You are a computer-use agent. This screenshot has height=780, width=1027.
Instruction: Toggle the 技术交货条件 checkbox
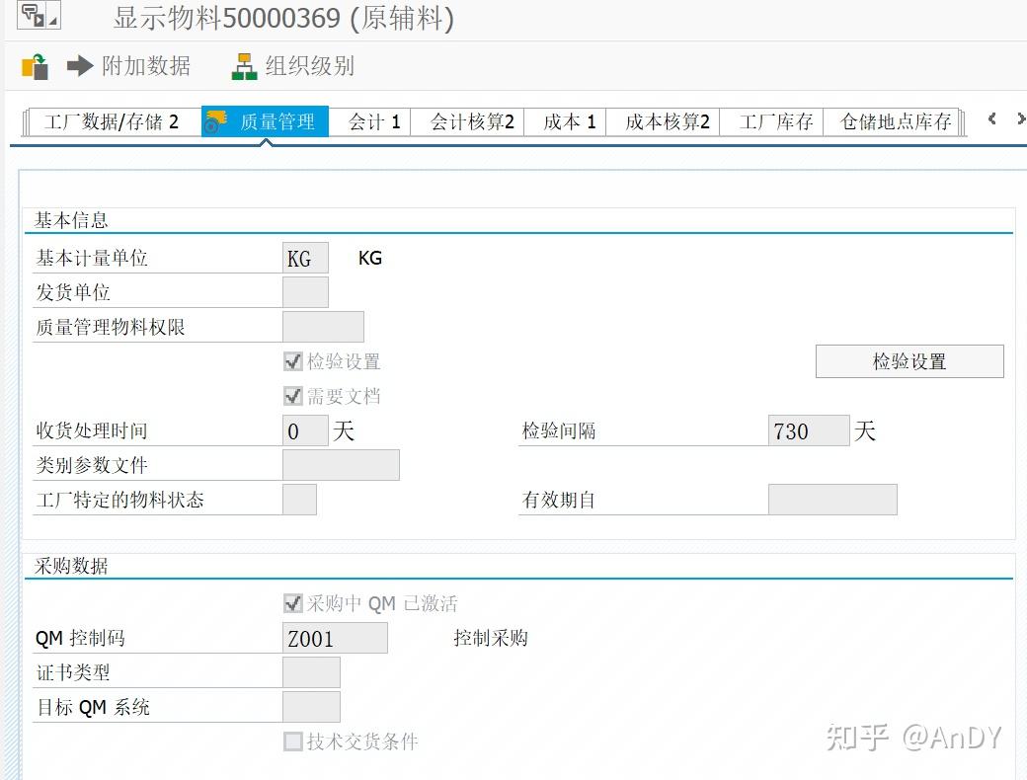[x=292, y=742]
